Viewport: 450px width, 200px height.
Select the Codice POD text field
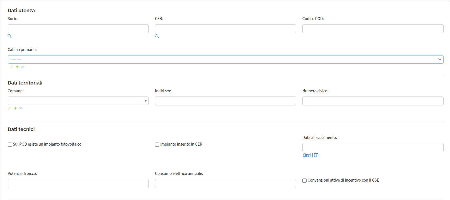coord(373,29)
